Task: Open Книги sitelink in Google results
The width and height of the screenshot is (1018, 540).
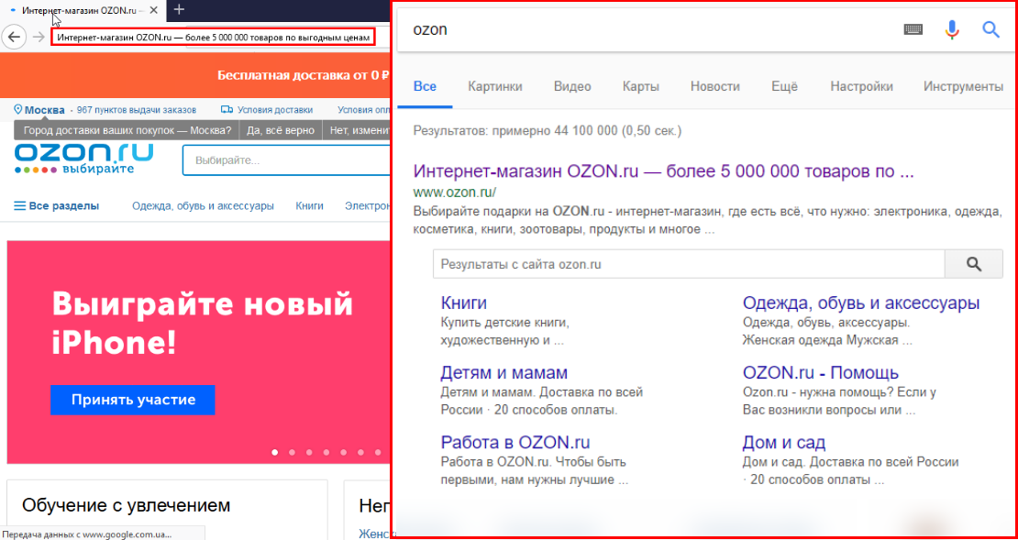Action: click(463, 303)
